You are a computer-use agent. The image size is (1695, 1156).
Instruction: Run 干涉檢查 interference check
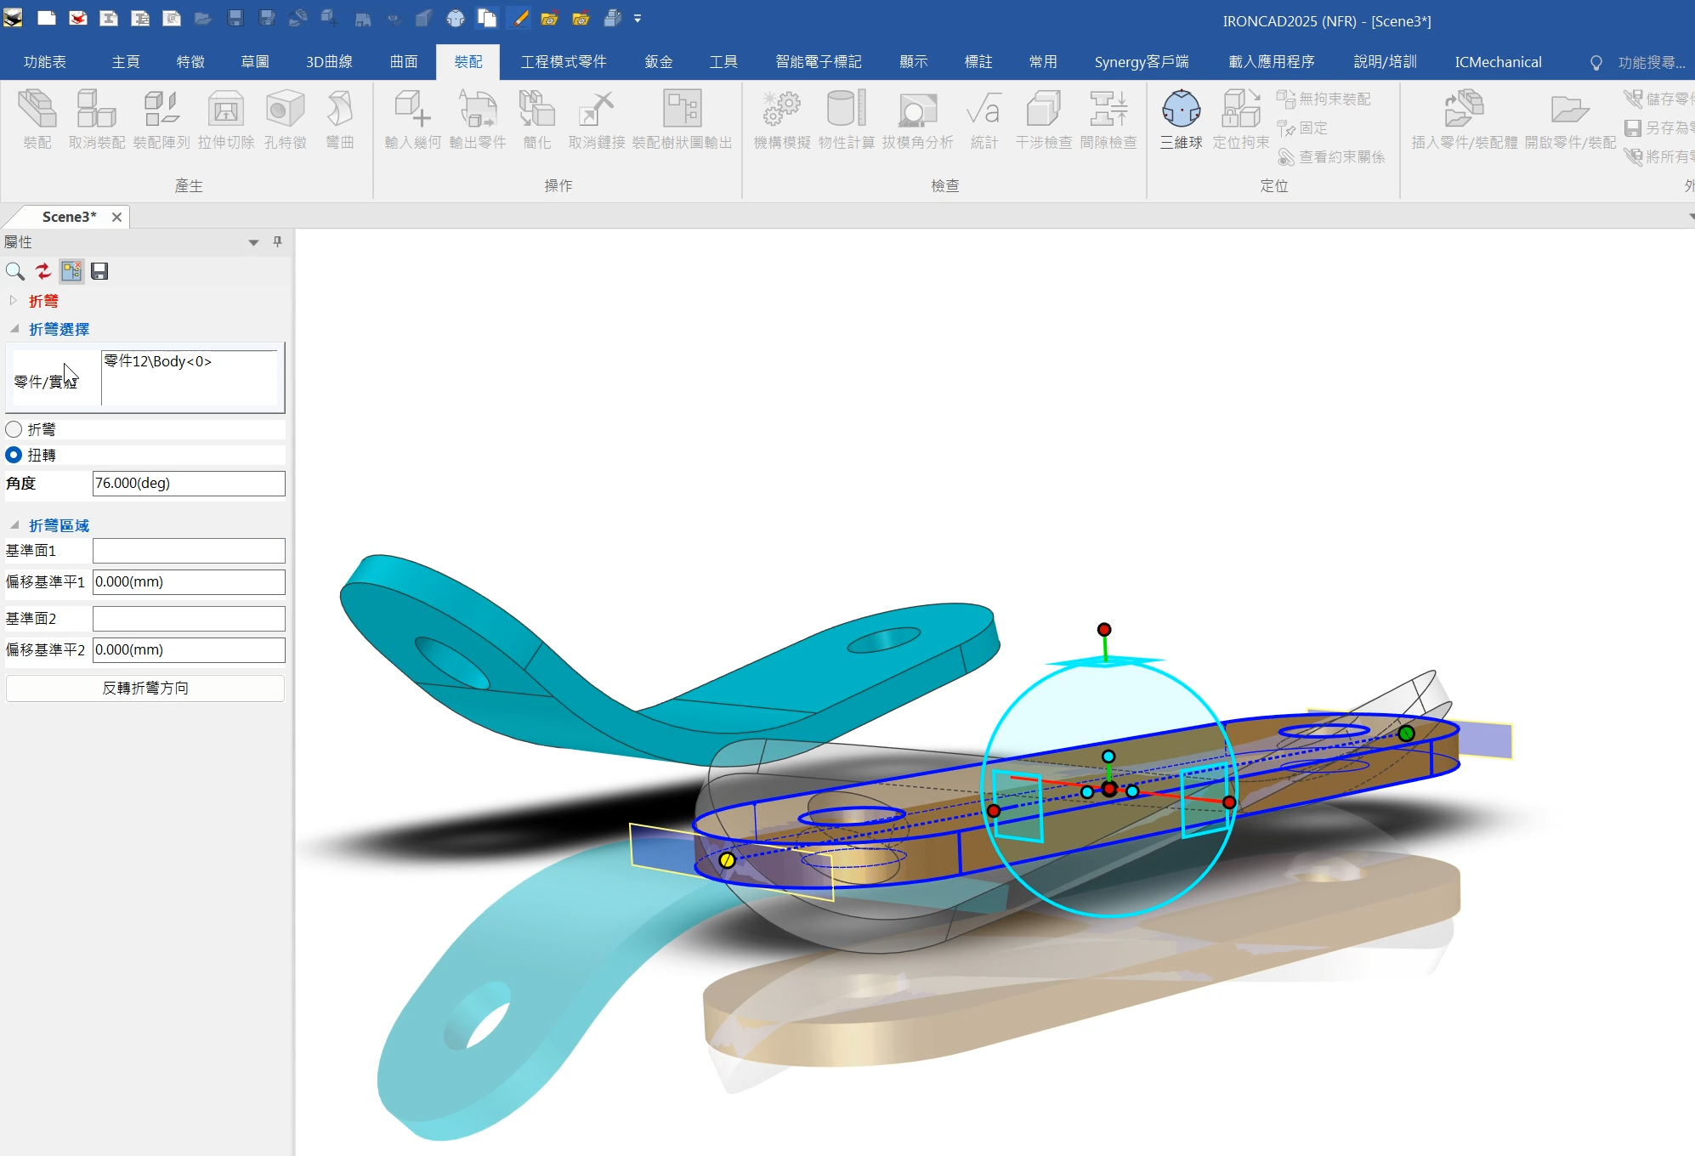[x=1044, y=119]
